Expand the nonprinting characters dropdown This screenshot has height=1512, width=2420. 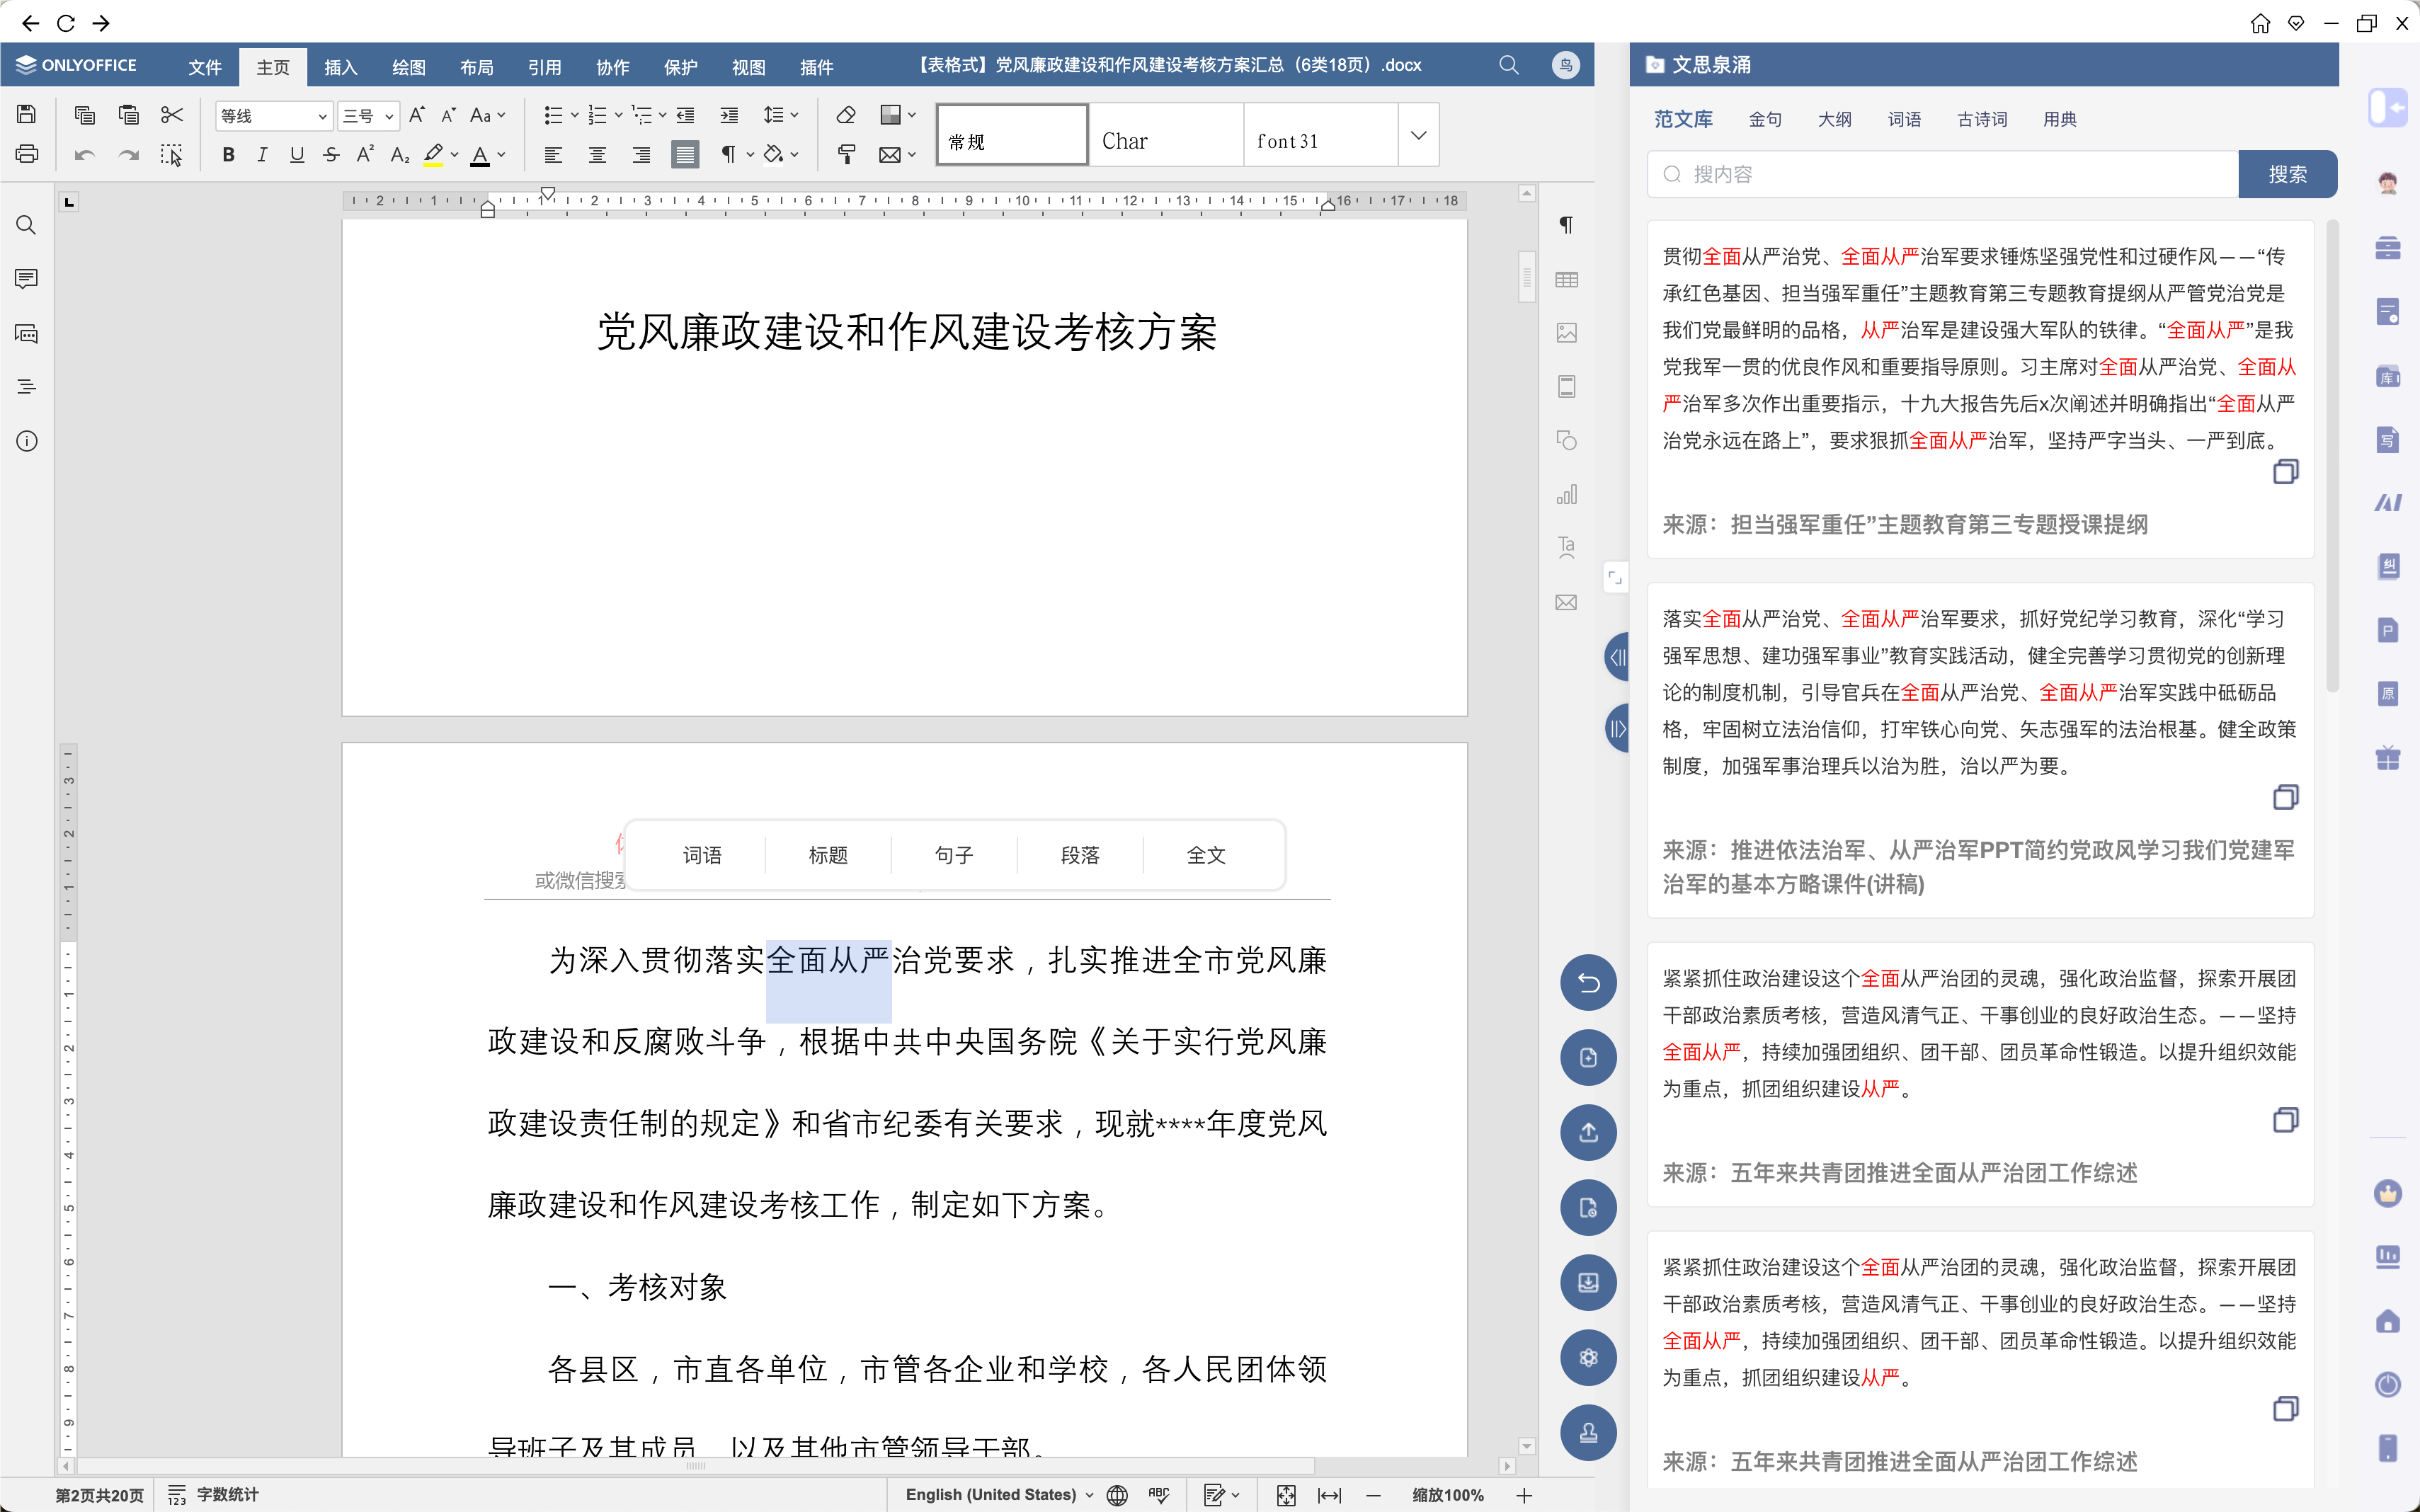click(750, 155)
